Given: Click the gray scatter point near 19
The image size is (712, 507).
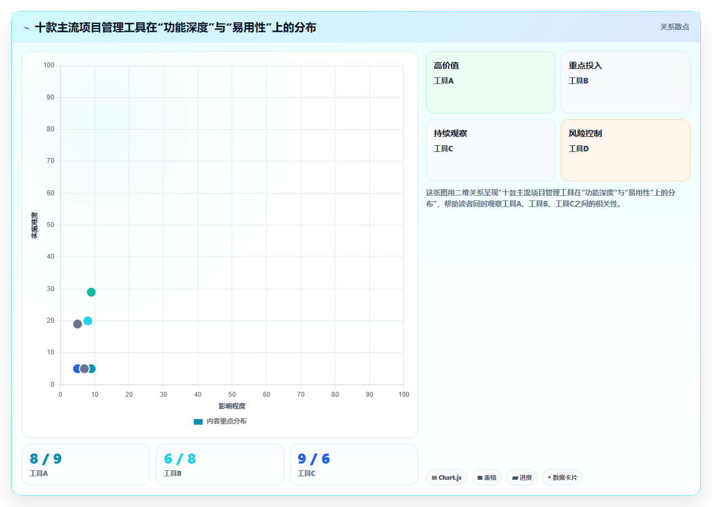Looking at the screenshot, I should point(77,324).
